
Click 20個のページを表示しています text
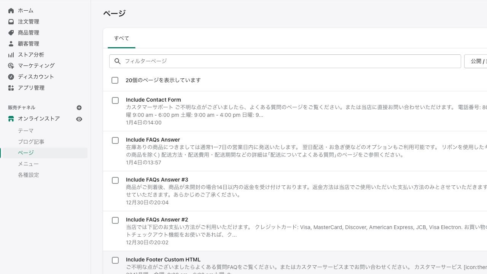pos(163,80)
